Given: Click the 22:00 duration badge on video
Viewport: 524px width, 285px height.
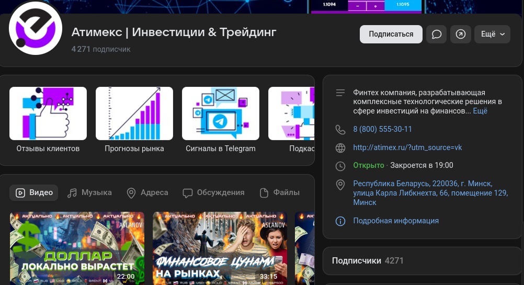Looking at the screenshot, I should [x=126, y=276].
